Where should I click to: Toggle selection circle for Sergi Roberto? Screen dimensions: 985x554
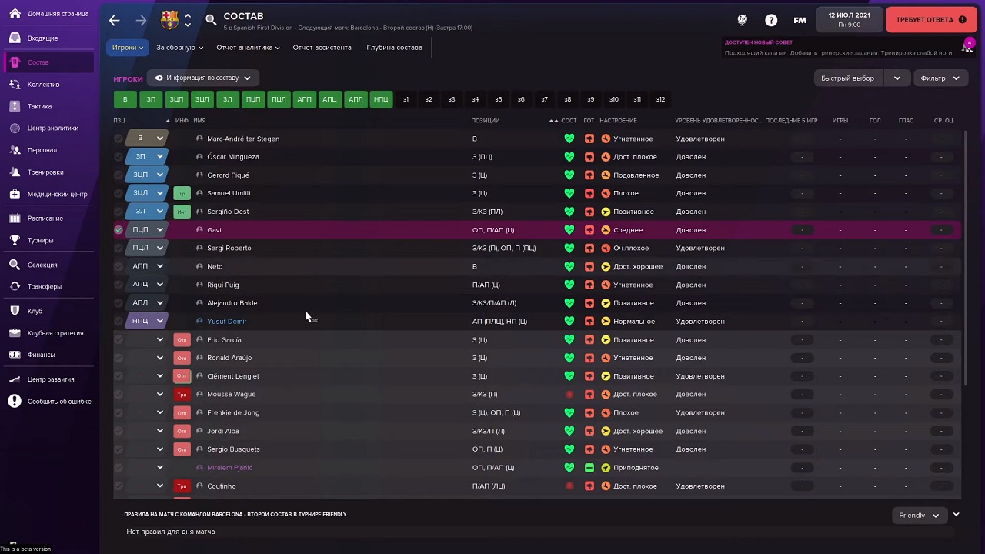[119, 248]
